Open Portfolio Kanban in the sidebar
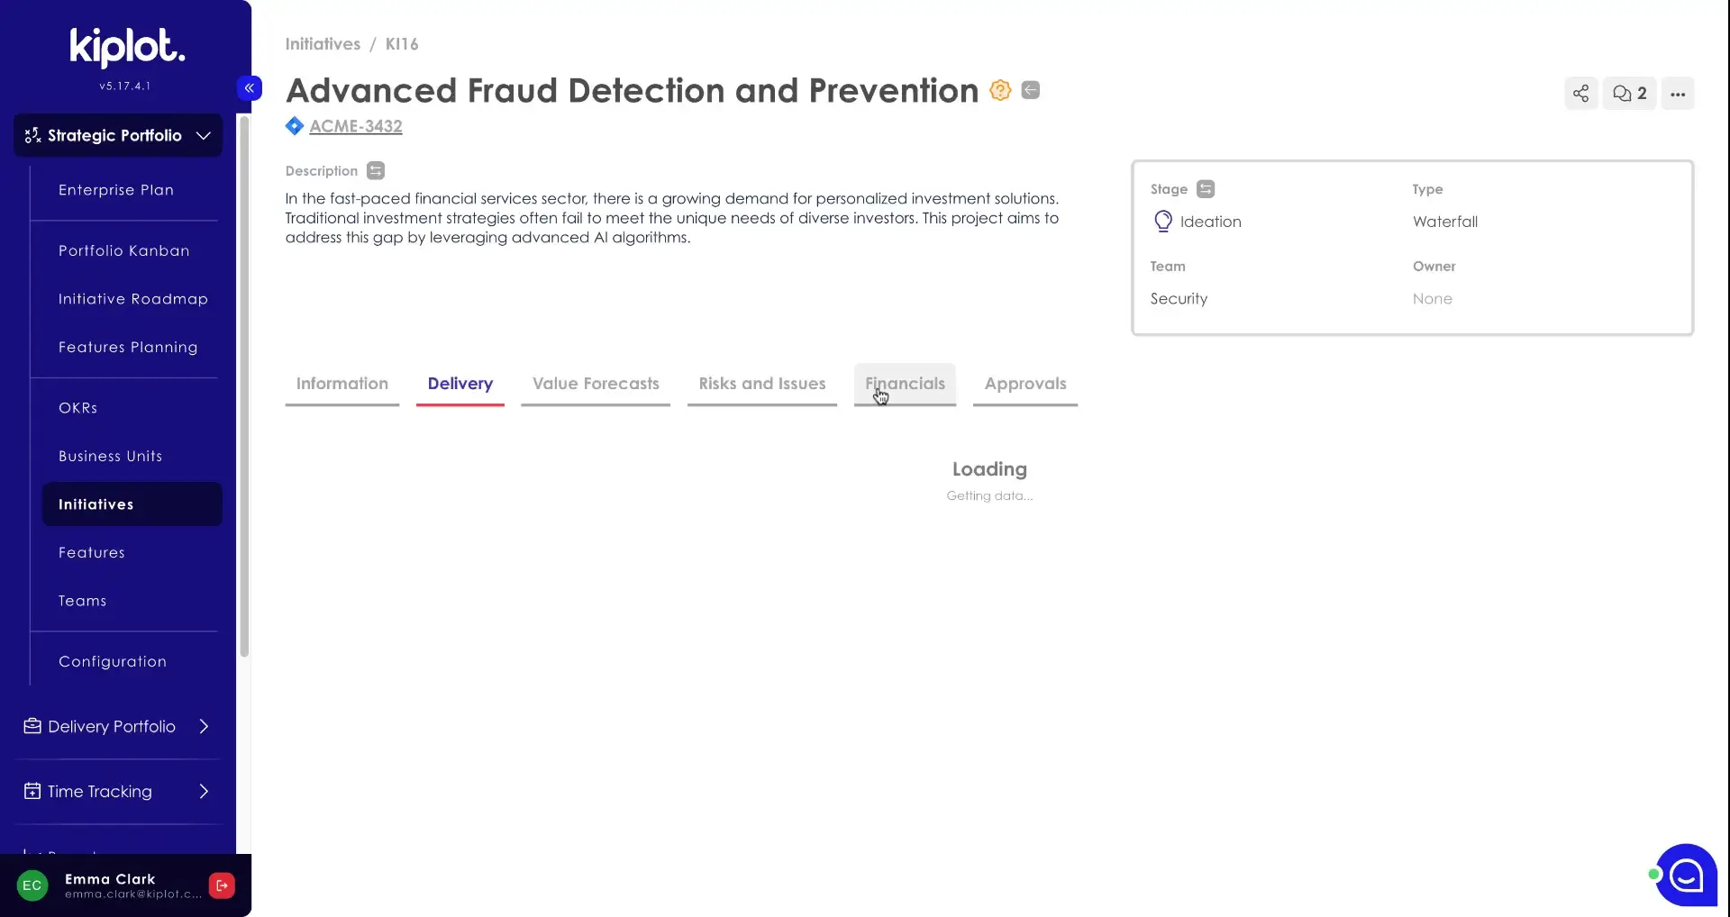The height and width of the screenshot is (917, 1730). 124,251
